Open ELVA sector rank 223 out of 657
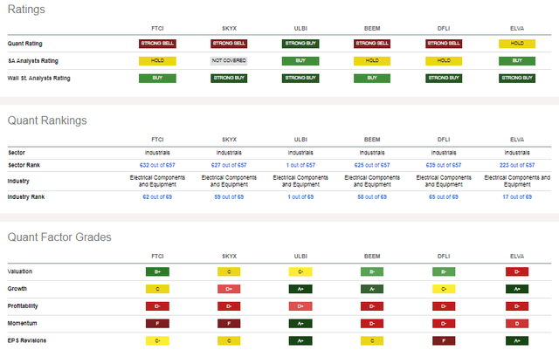 pos(517,165)
